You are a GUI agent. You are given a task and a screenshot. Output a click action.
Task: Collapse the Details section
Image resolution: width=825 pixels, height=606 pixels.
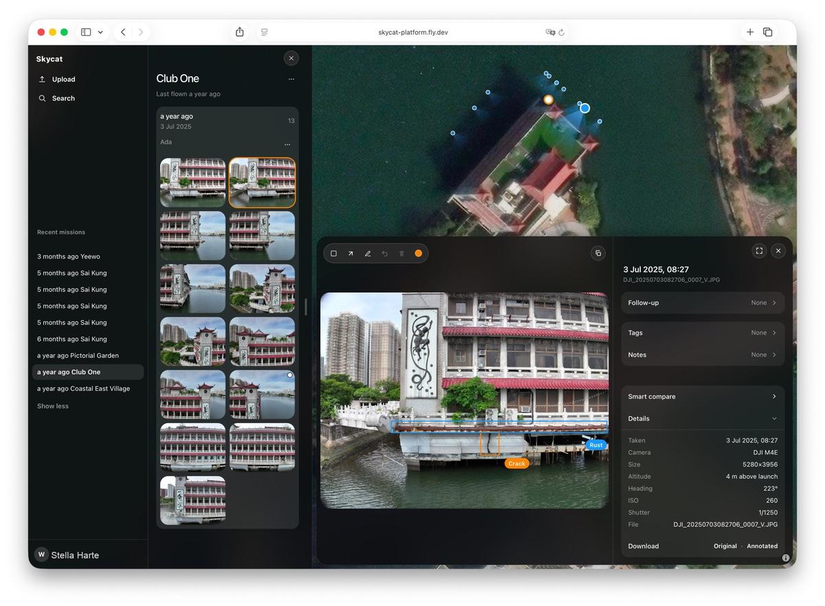(x=703, y=418)
